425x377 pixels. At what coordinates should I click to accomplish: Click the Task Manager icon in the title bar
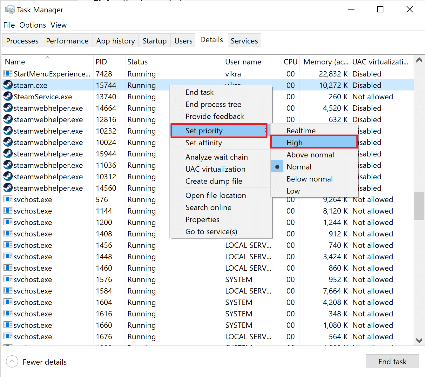coord(10,9)
